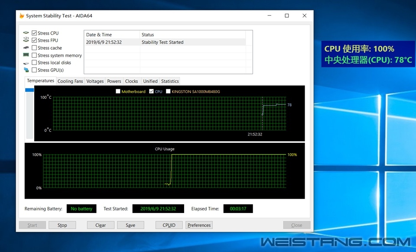
Task: Select the Statistics tab
Action: point(170,81)
